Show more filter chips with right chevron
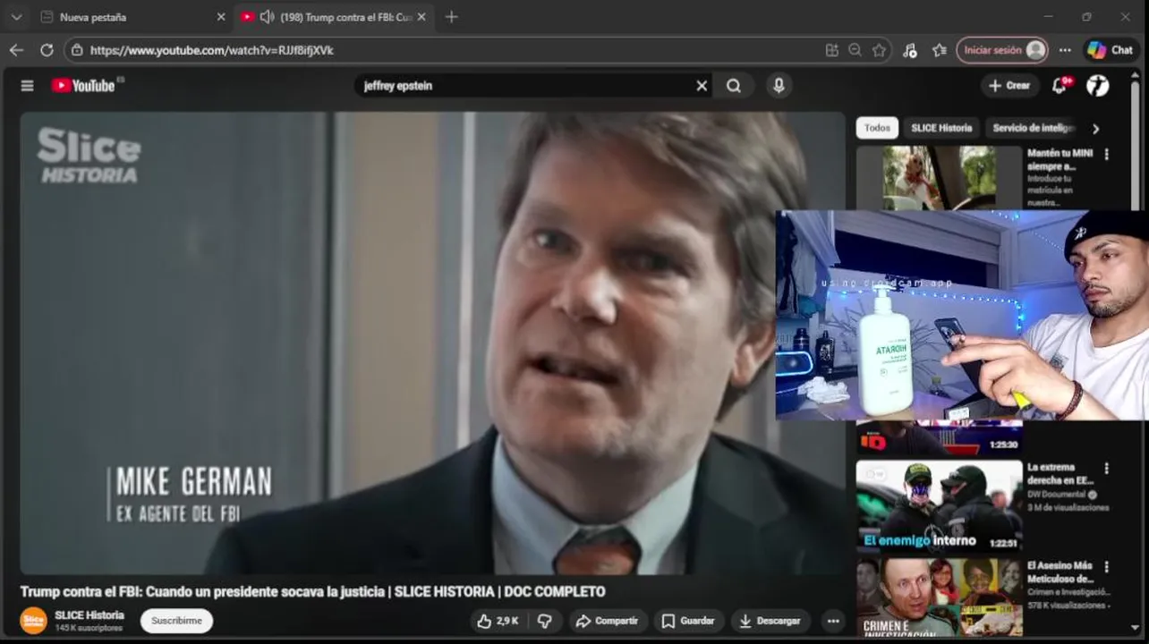The height and width of the screenshot is (644, 1149). [1095, 129]
